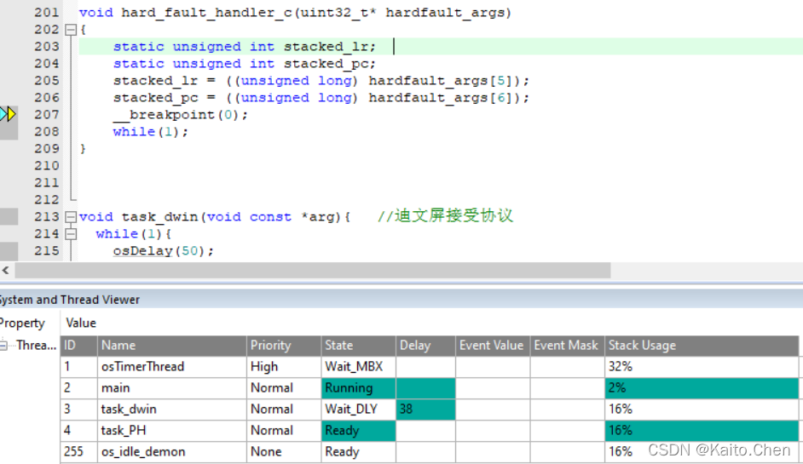Select the main thread name cell

pos(172,387)
